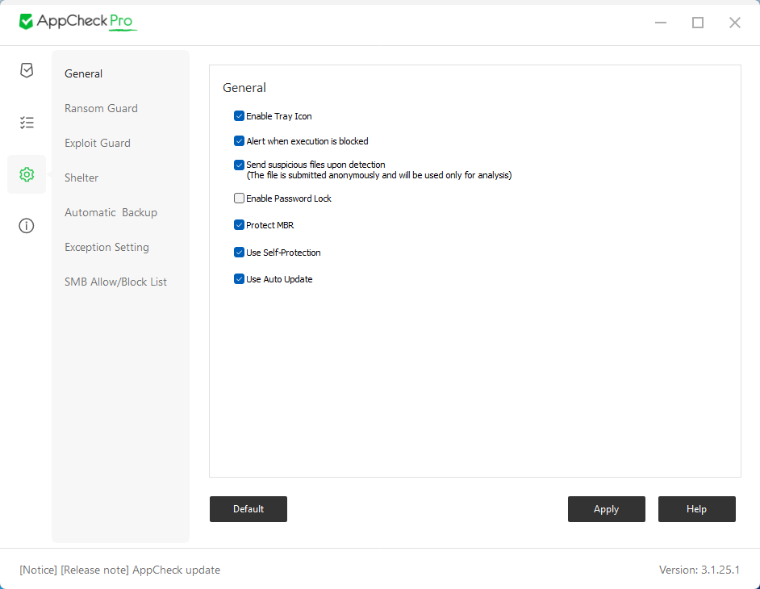The image size is (760, 589).
Task: Click the Default button
Action: pyautogui.click(x=248, y=509)
